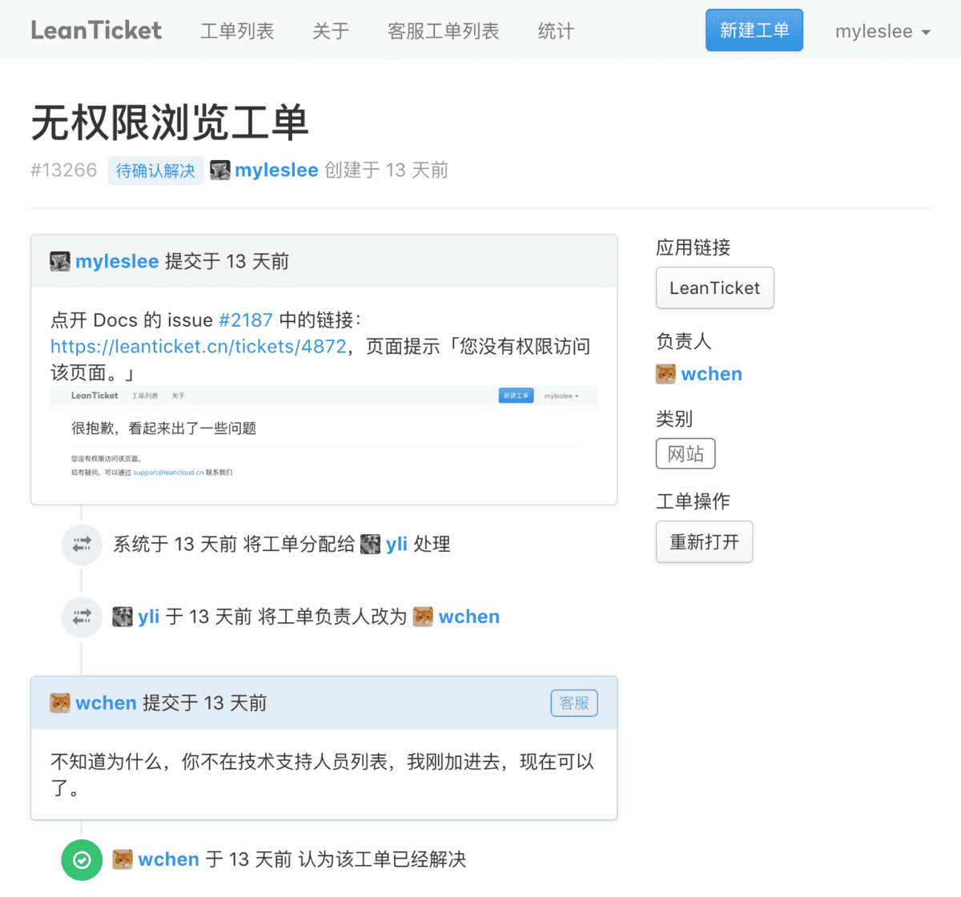Click the LeanTicket application link button
Screen dimensions: 961x897
[714, 288]
